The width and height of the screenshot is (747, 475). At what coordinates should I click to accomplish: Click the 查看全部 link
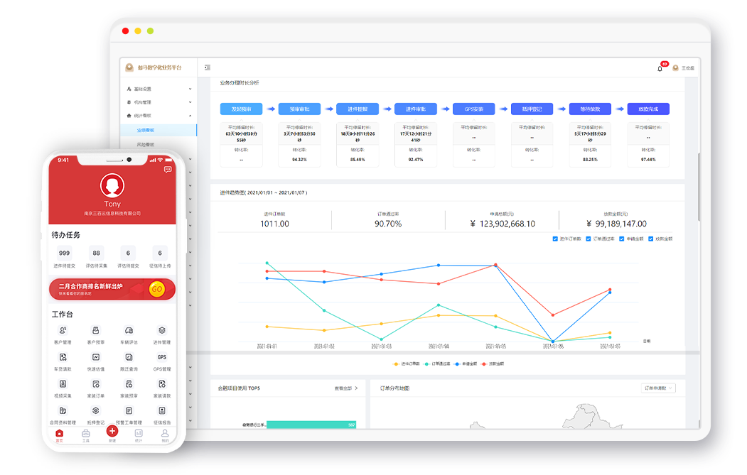[x=346, y=388]
